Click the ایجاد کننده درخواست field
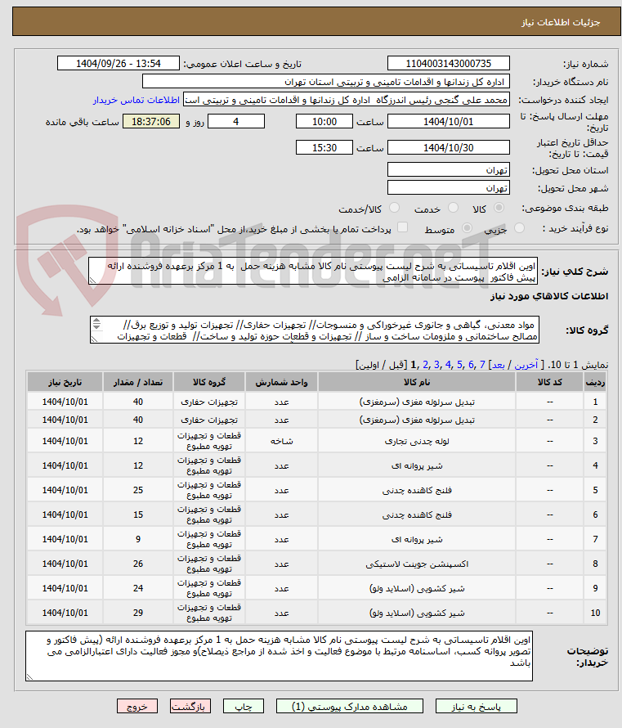This screenshot has height=728, width=622. [x=347, y=100]
